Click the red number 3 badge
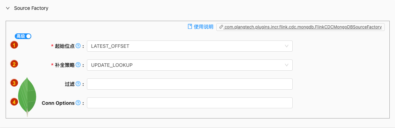This screenshot has height=128, width=395. pos(14,83)
